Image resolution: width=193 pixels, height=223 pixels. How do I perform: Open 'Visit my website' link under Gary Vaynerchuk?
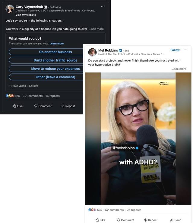[26, 15]
